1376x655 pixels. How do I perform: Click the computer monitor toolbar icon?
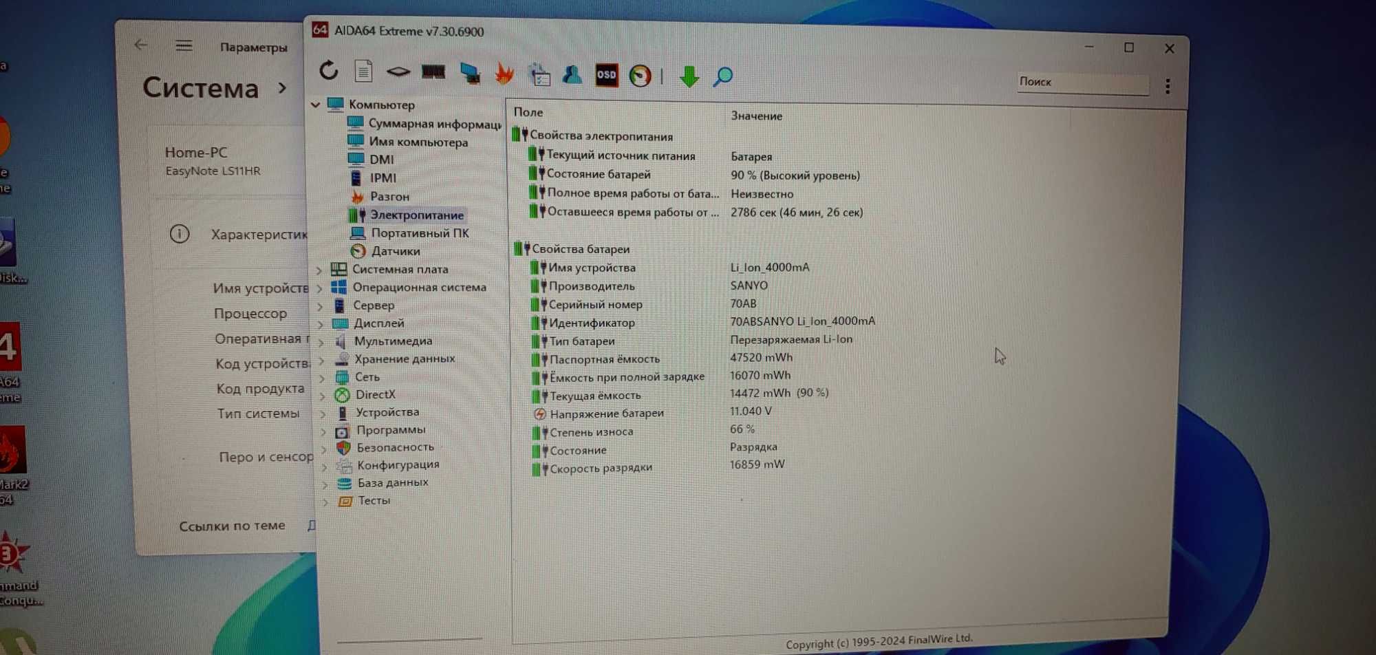[x=470, y=73]
